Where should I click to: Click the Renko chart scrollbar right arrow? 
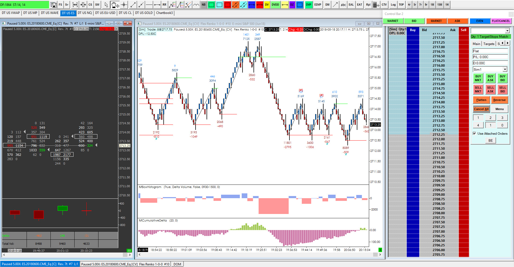click(x=380, y=254)
